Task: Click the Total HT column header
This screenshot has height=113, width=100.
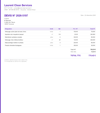Action: click(92, 29)
